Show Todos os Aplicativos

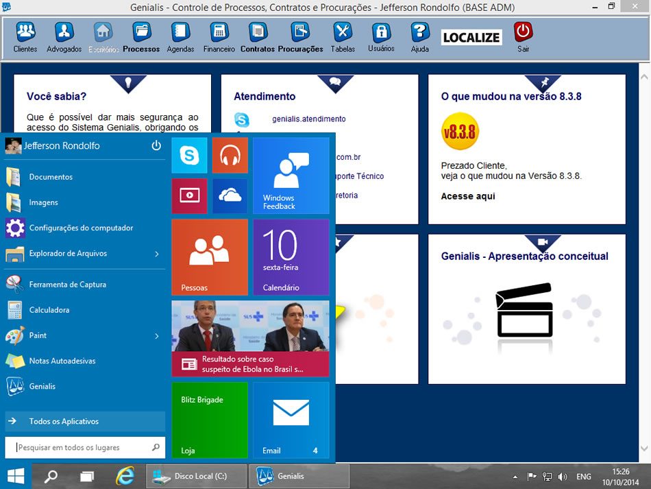(85, 421)
